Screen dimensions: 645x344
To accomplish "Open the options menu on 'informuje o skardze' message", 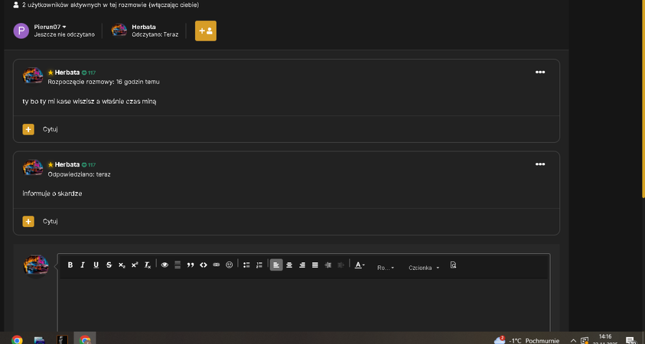I will pyautogui.click(x=540, y=164).
